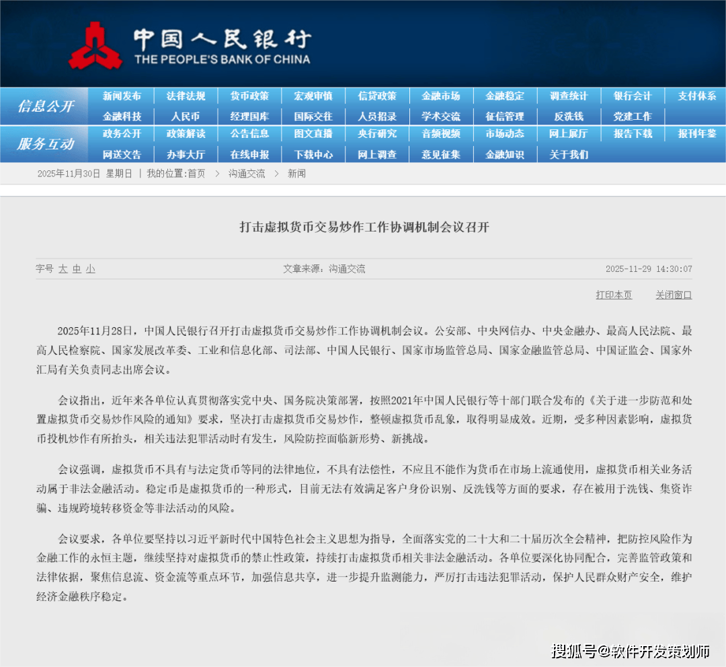Click the 信息公开 section header
The height and width of the screenshot is (667, 726).
click(x=46, y=106)
